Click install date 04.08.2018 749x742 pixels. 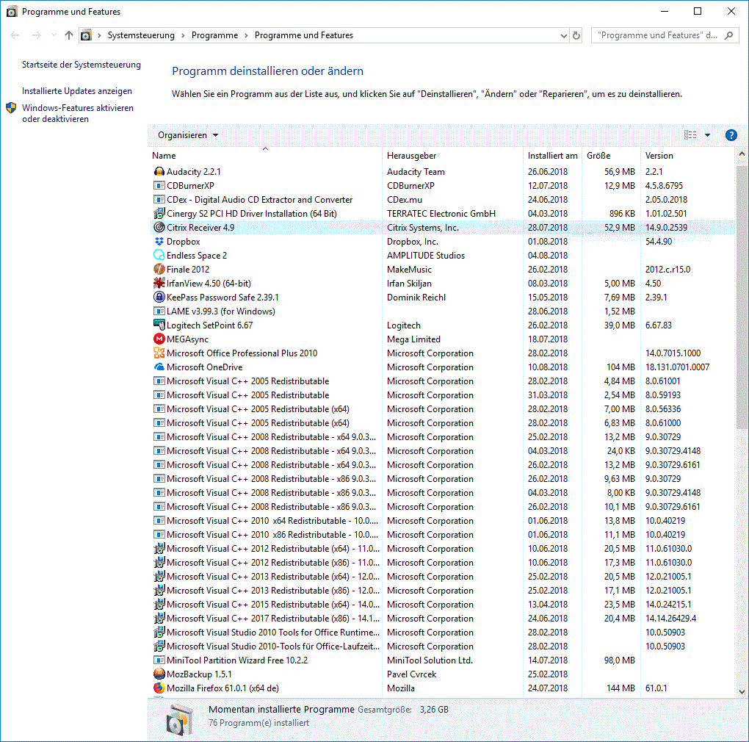548,256
